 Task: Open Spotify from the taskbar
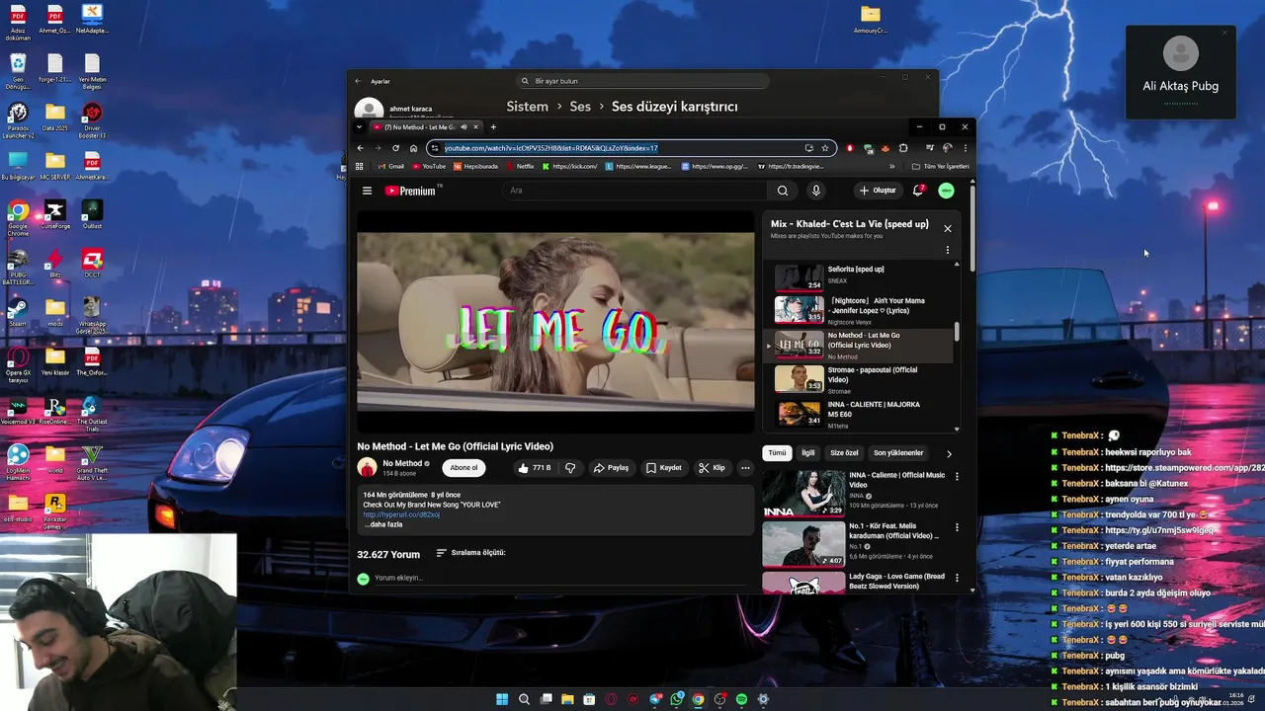click(x=741, y=699)
